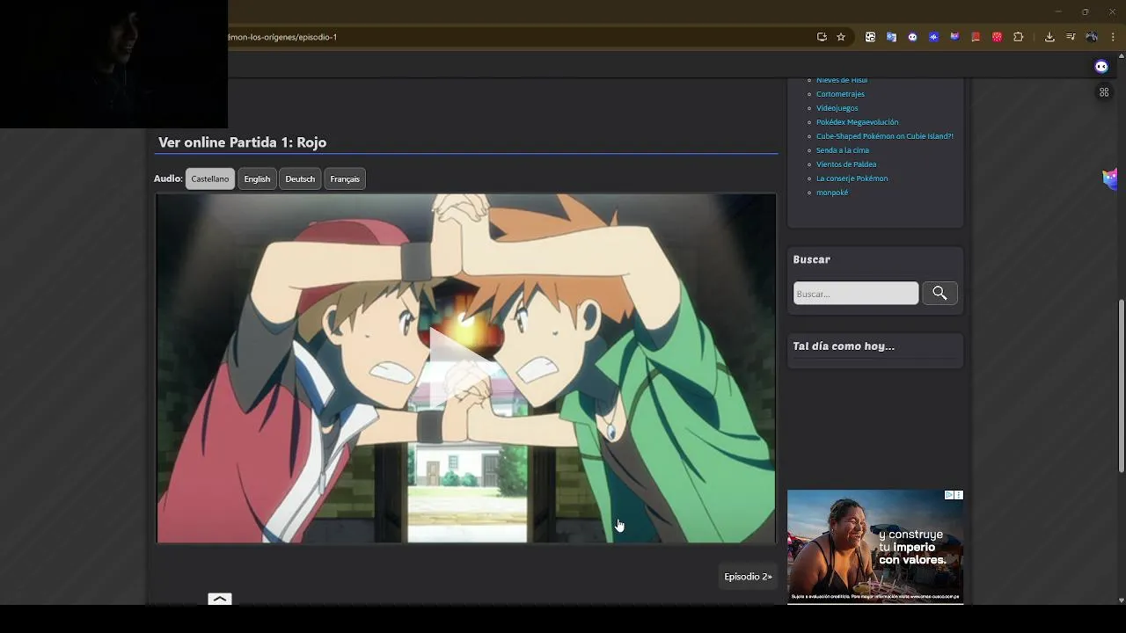Open the Google Translate extension icon
Viewport: 1126px width, 633px height.
coord(891,37)
